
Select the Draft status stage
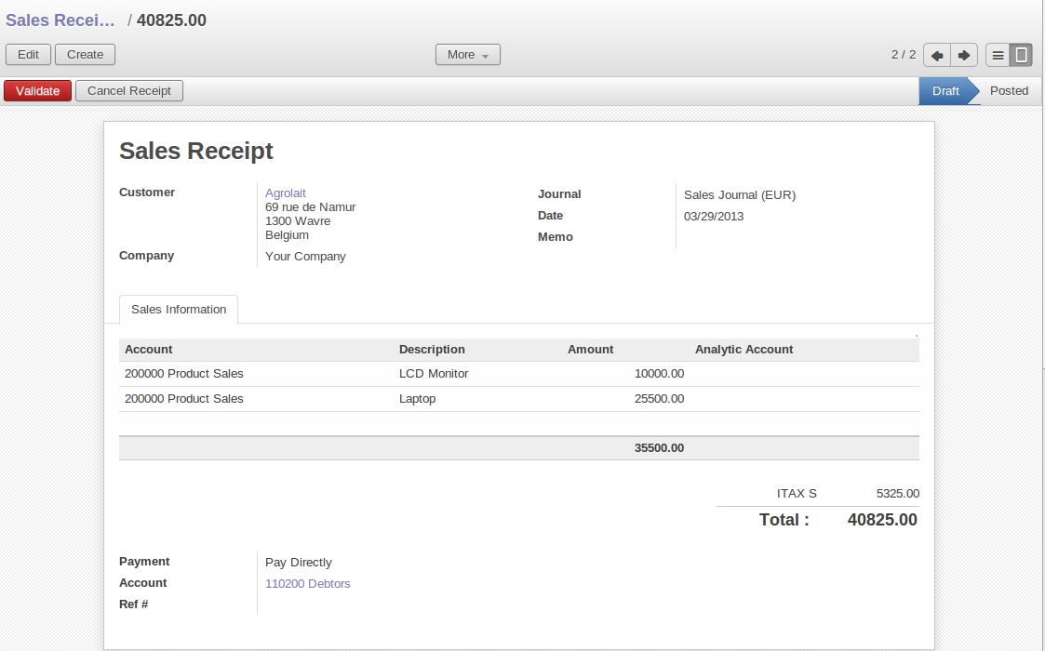coord(945,91)
